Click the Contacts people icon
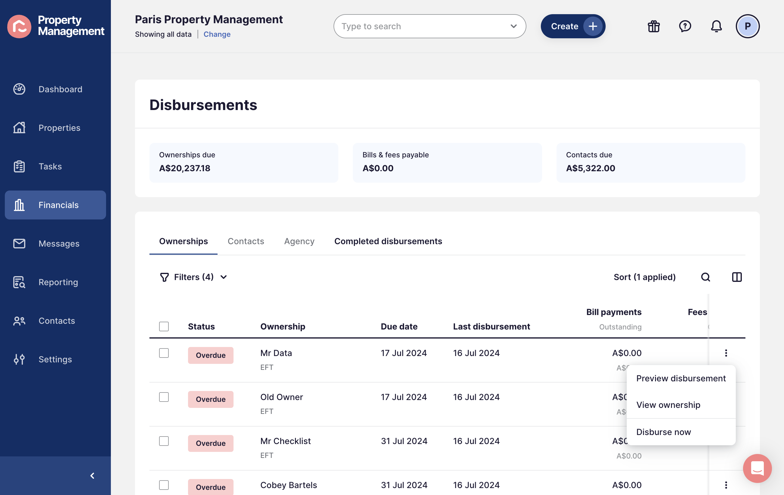784x495 pixels. coord(19,321)
